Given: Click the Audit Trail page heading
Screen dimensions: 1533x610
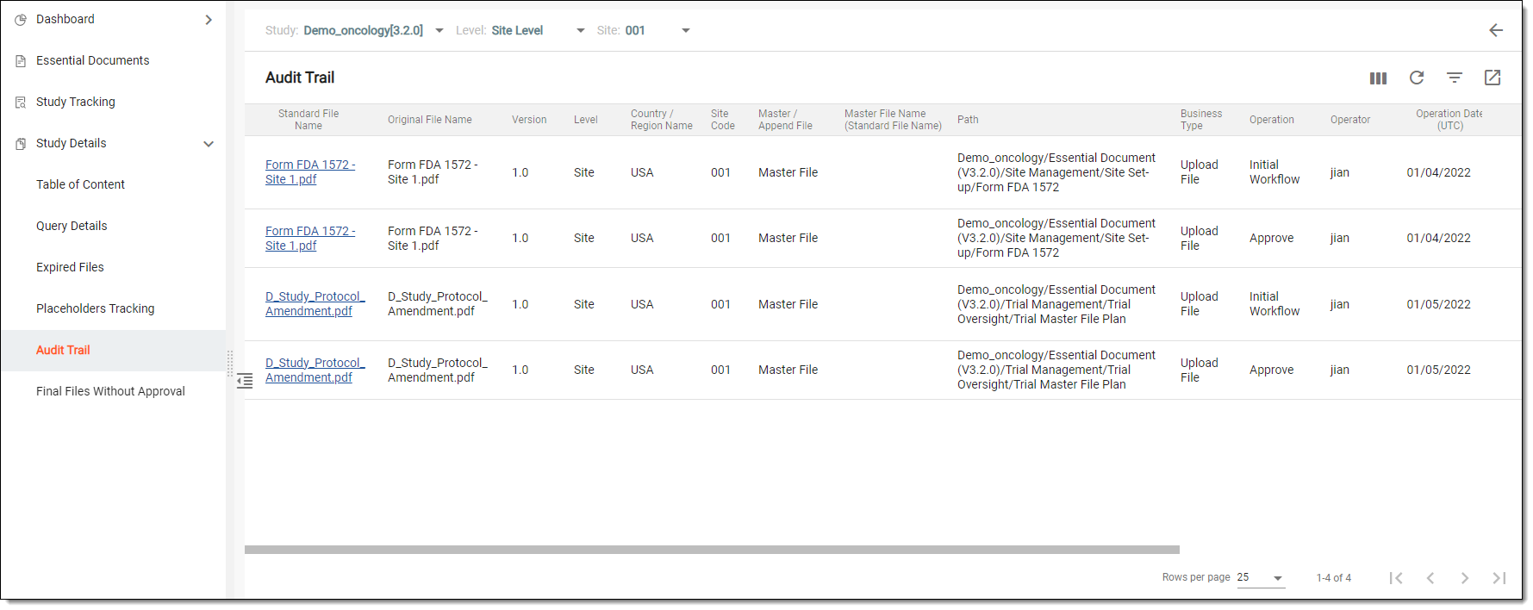Looking at the screenshot, I should [x=300, y=78].
